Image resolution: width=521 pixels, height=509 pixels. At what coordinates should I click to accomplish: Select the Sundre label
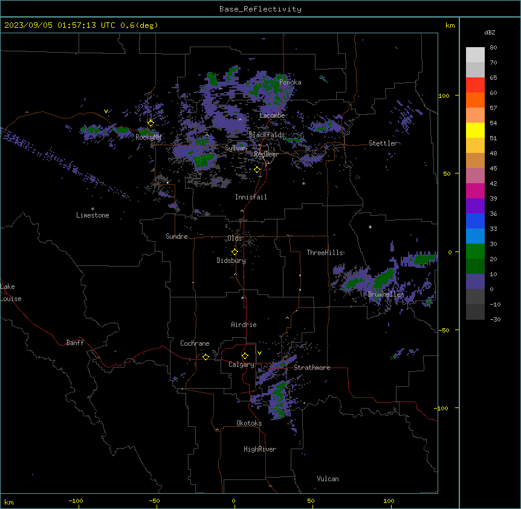click(176, 236)
